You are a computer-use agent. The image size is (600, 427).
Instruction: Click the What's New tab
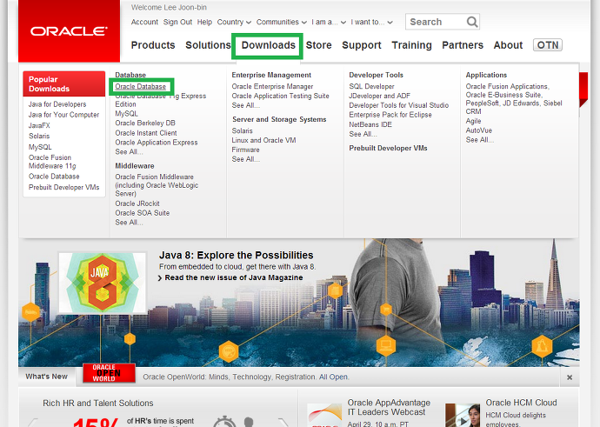[x=47, y=377]
